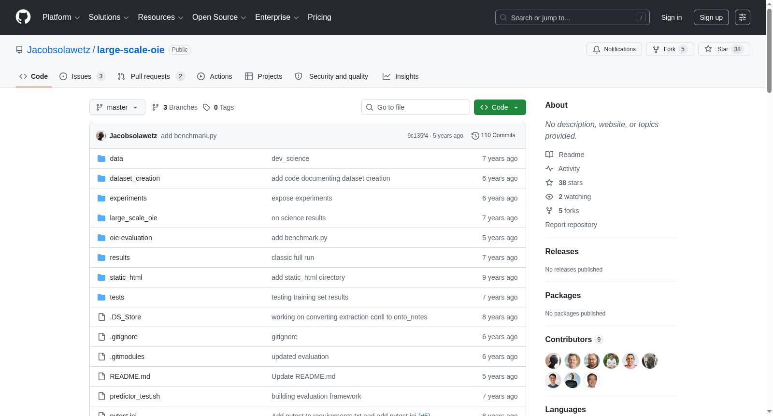Click the eye icon beside 2 watching
Screen dimensions: 773x416
pyautogui.click(x=549, y=197)
